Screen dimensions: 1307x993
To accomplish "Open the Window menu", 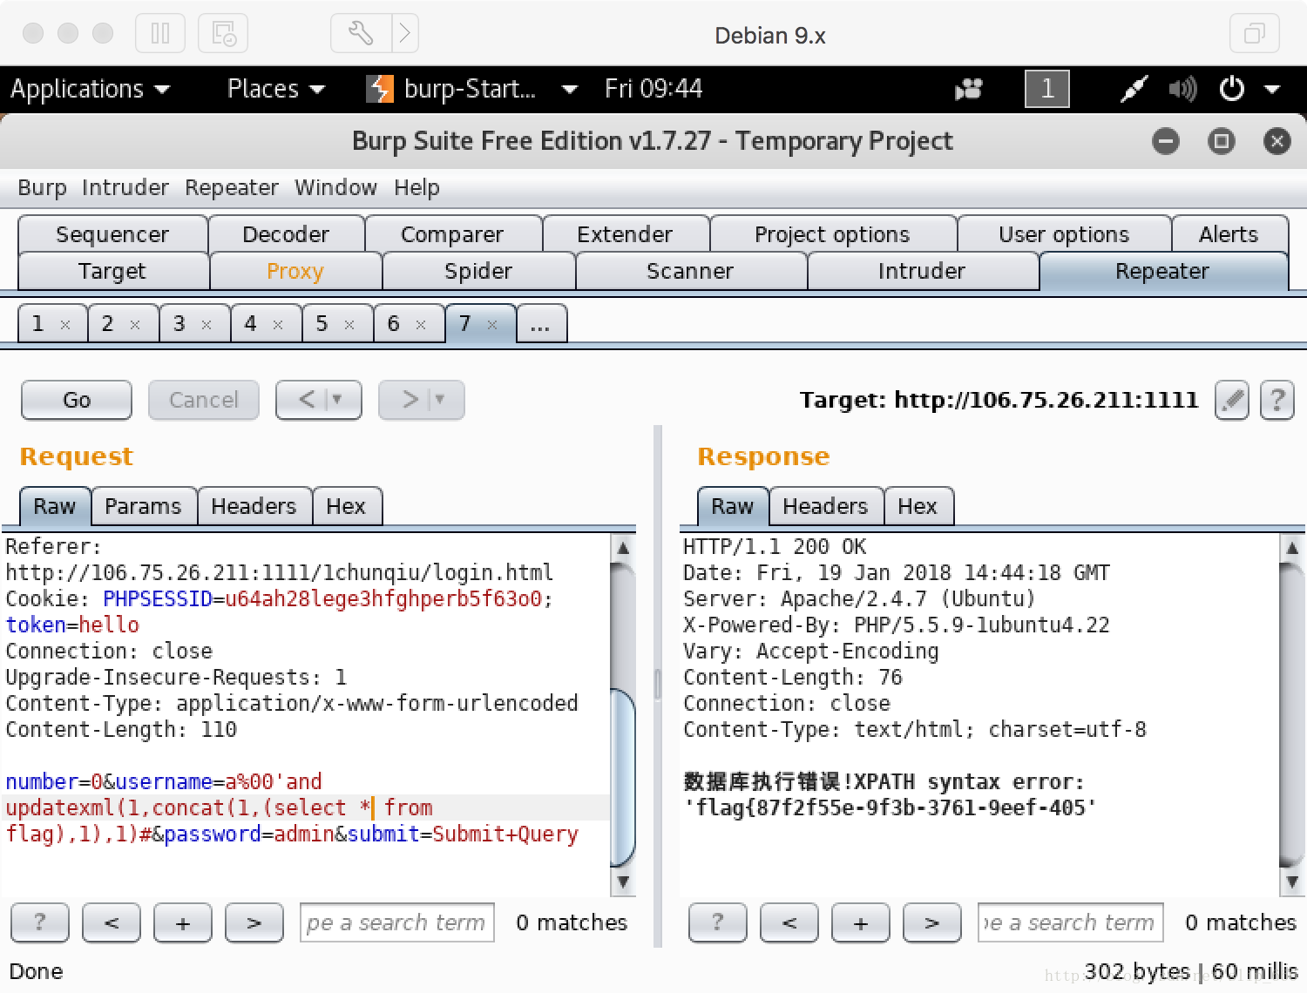I will (335, 187).
